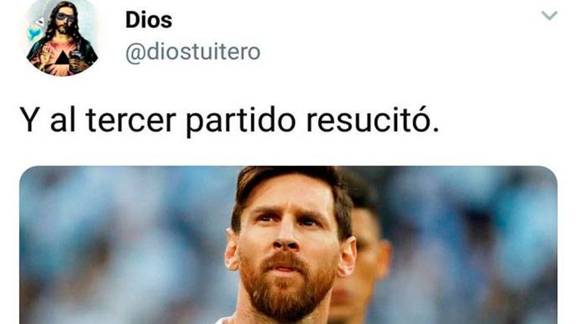The image size is (576, 324).
Task: Click the blue Twitter bird in avatar
Action: point(34,35)
